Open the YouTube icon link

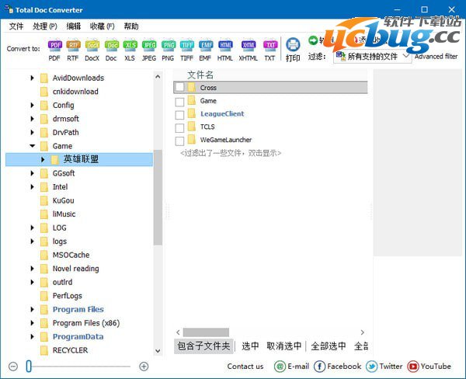point(413,367)
